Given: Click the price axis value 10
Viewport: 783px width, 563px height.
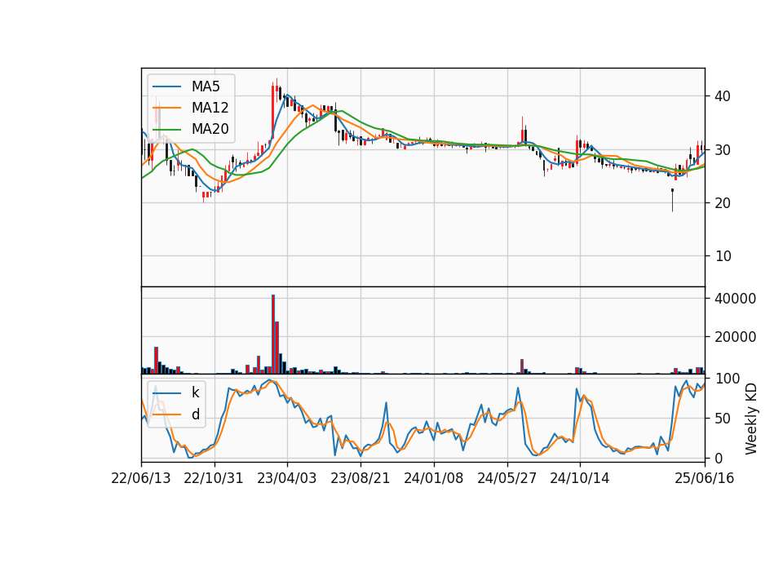Looking at the screenshot, I should click(723, 255).
